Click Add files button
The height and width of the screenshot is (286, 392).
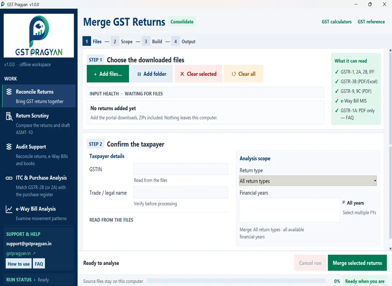[108, 74]
